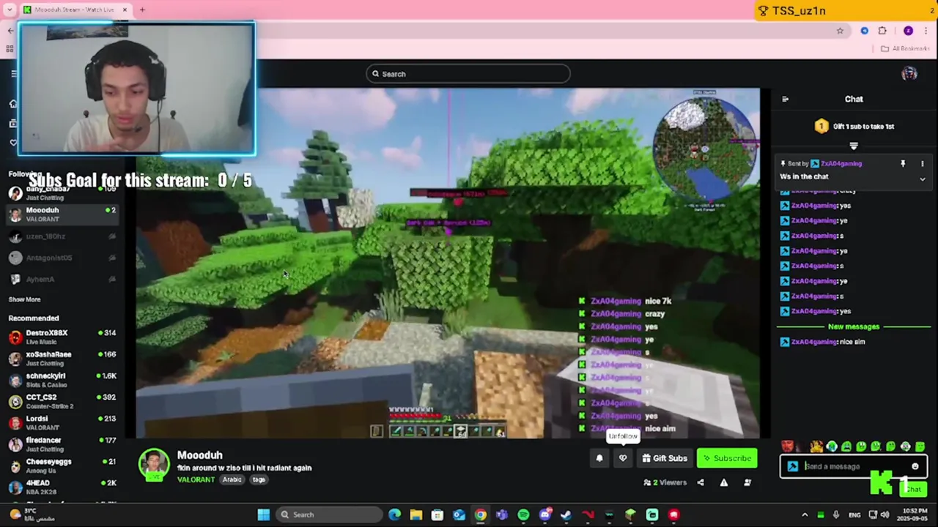Viewport: 938px width, 527px height.
Task: Open CCT_CS2 recommended channel
Action: click(x=62, y=402)
